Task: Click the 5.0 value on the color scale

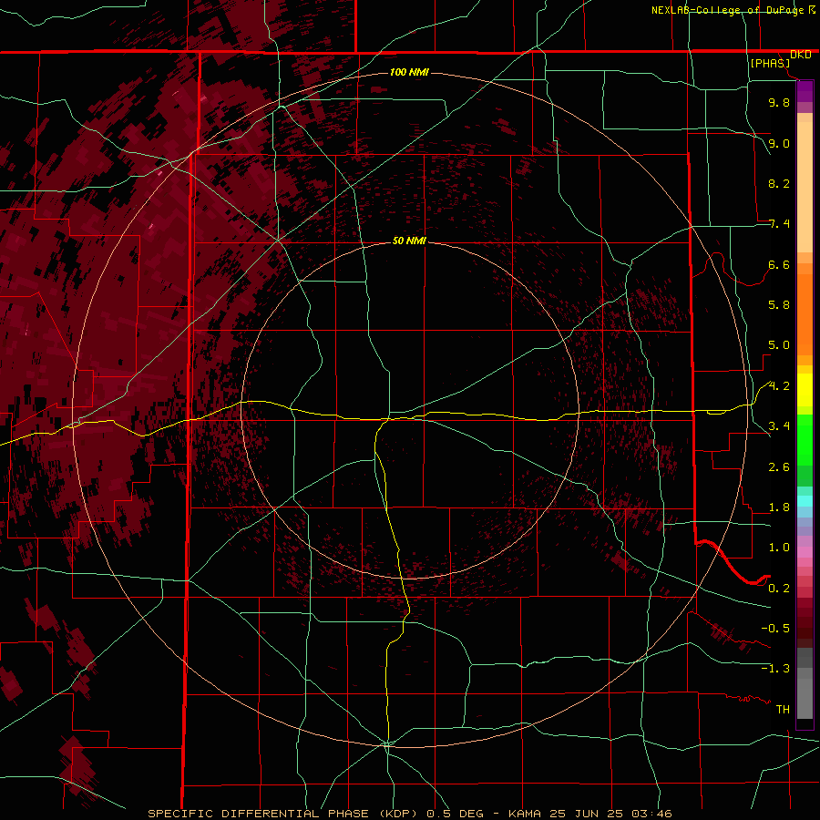Action: [x=779, y=345]
